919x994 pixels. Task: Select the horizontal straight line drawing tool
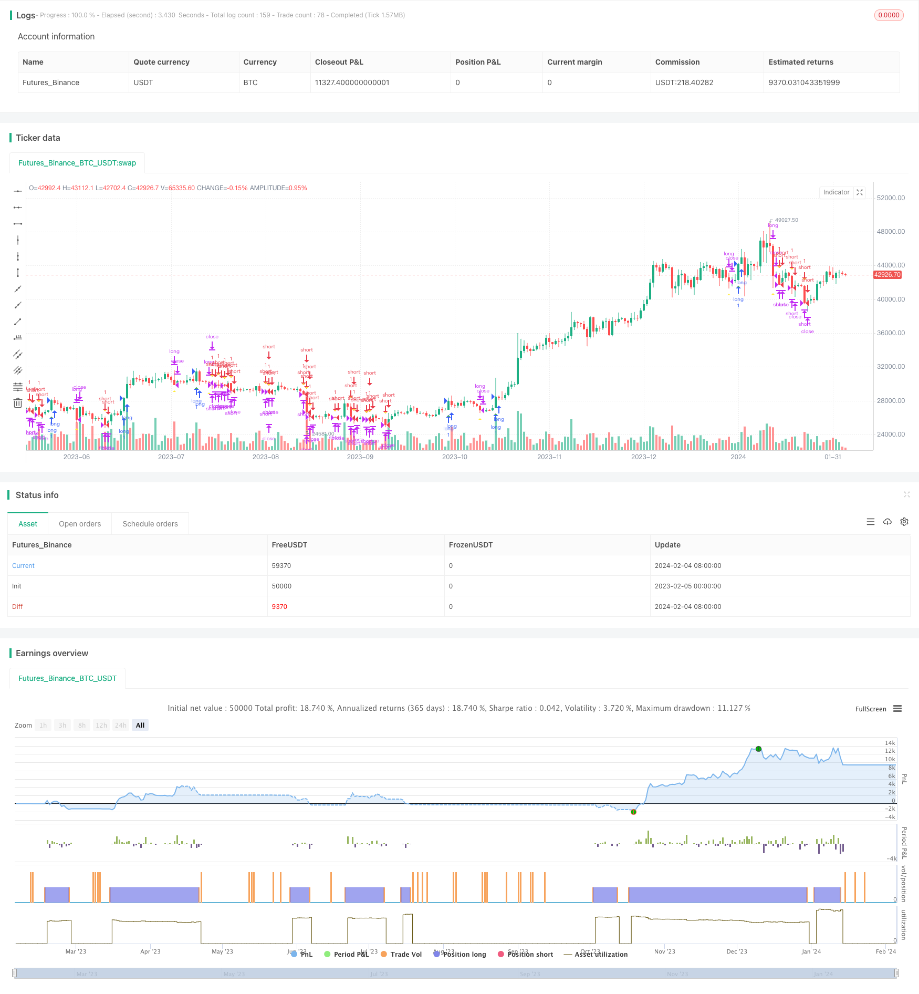click(x=18, y=191)
